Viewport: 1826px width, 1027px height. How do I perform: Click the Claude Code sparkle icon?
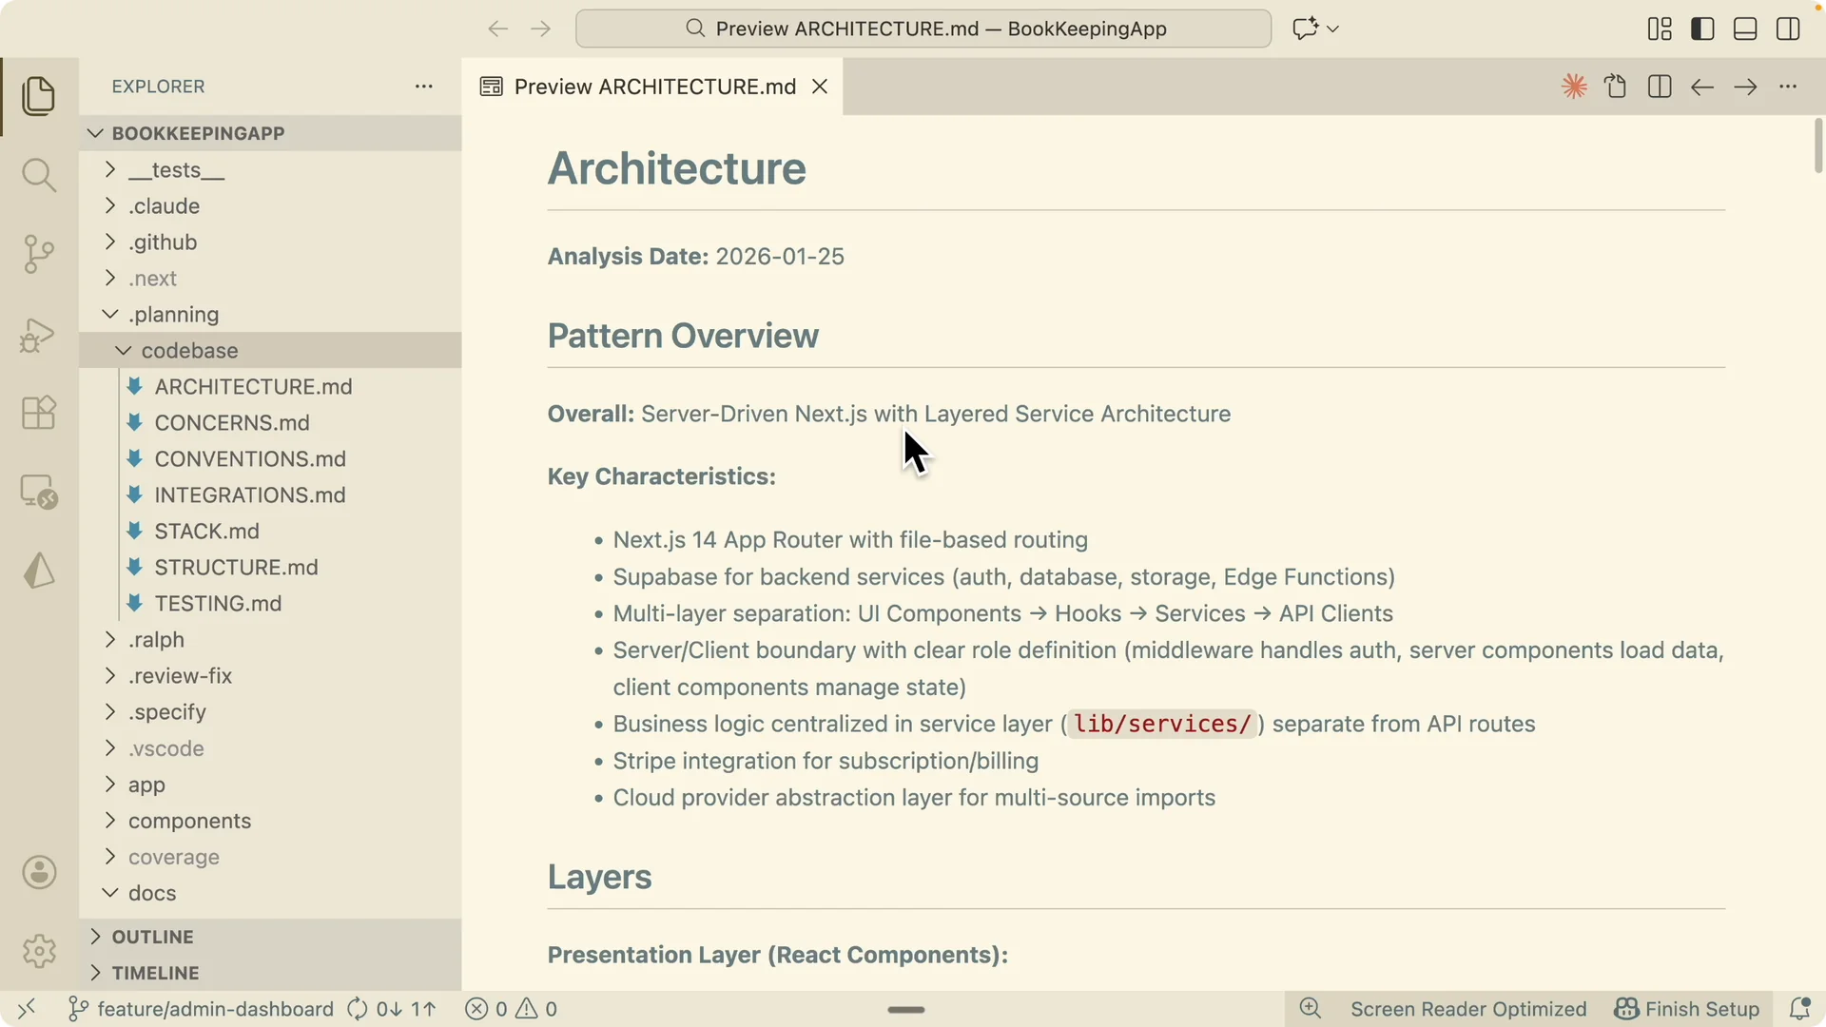click(x=1574, y=87)
